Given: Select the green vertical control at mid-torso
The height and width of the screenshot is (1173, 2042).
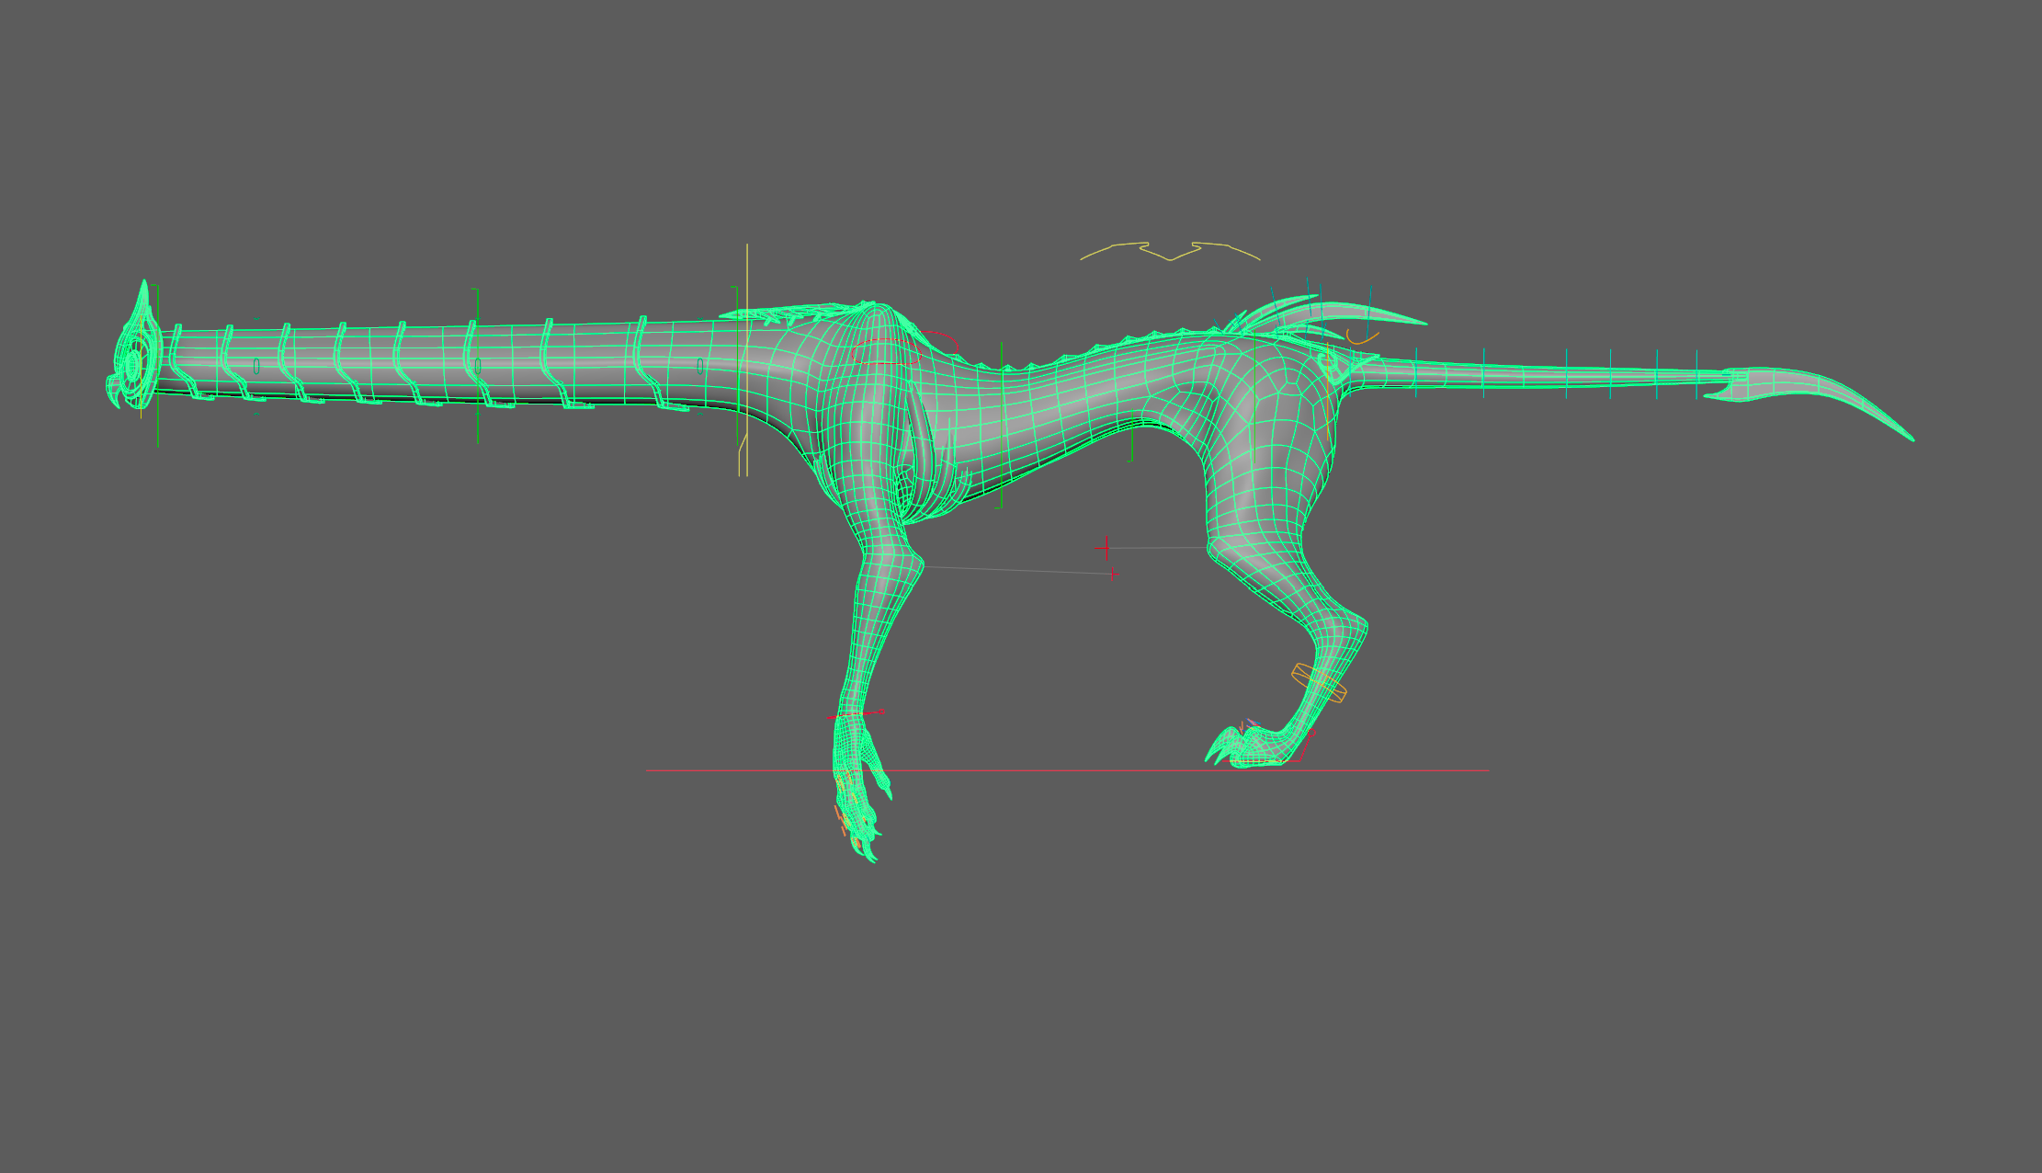Looking at the screenshot, I should pyautogui.click(x=1001, y=496).
